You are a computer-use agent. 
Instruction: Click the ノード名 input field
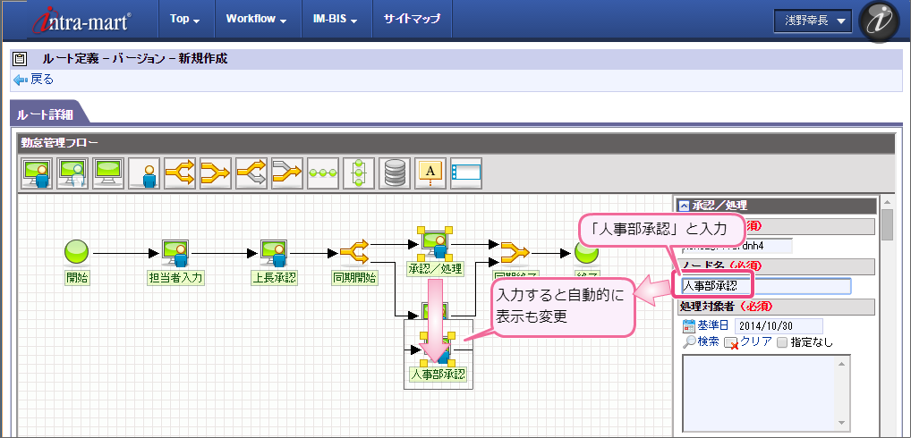pyautogui.click(x=765, y=286)
